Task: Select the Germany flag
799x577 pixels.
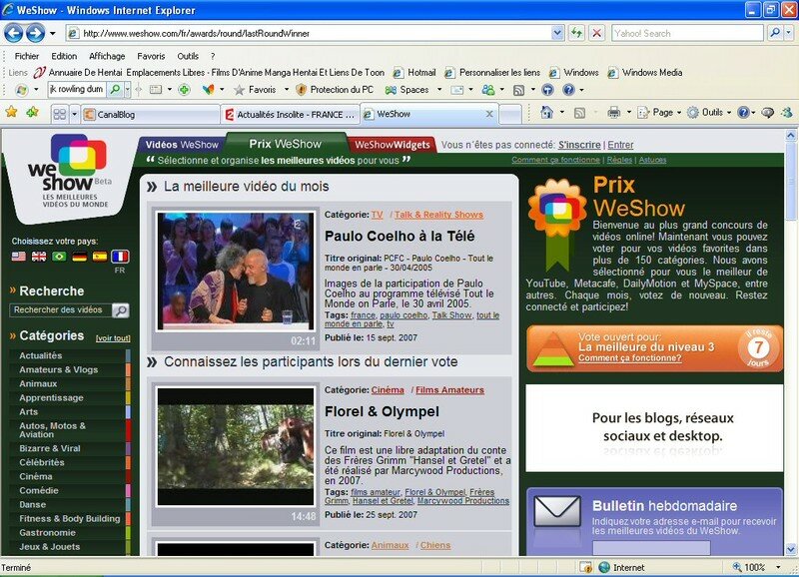Action: pyautogui.click(x=80, y=257)
